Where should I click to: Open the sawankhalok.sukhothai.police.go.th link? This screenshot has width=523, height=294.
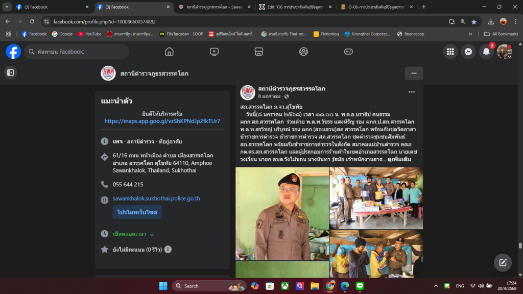pyautogui.click(x=156, y=199)
